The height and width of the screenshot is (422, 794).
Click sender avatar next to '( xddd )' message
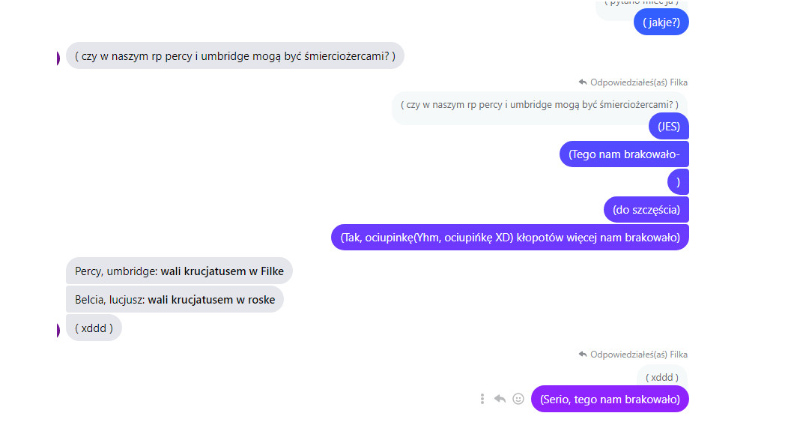pyautogui.click(x=58, y=331)
